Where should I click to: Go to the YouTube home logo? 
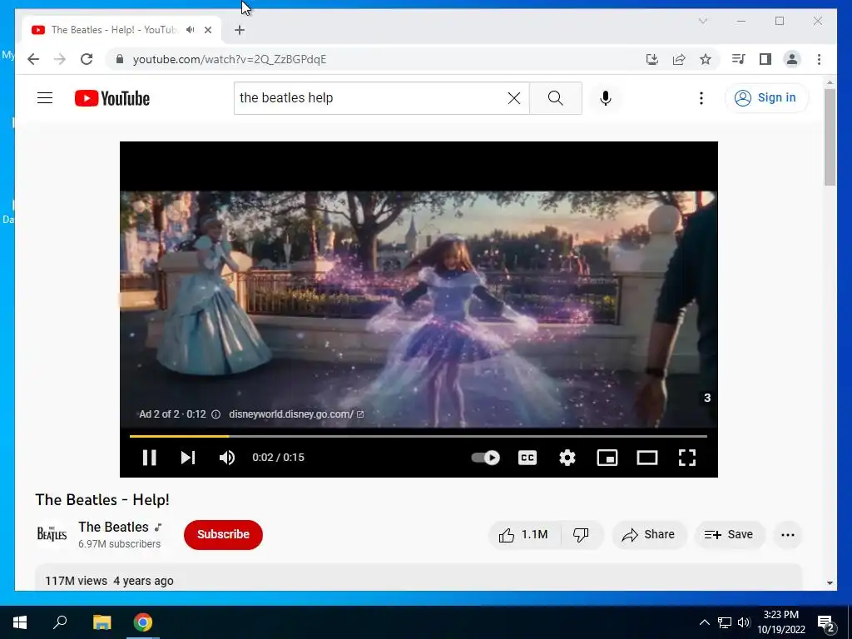pos(112,98)
